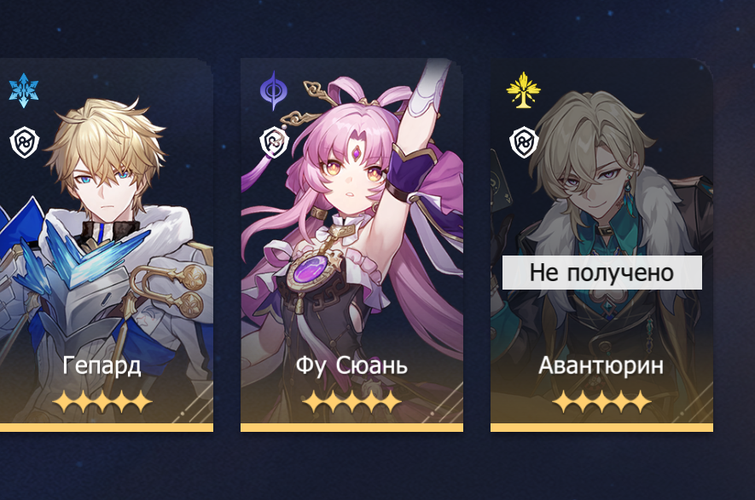Click the five-star rating on Гепард card
755x500 pixels.
pyautogui.click(x=102, y=402)
